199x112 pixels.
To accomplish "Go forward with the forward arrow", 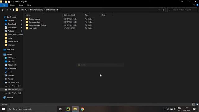I will click(x=7, y=10).
